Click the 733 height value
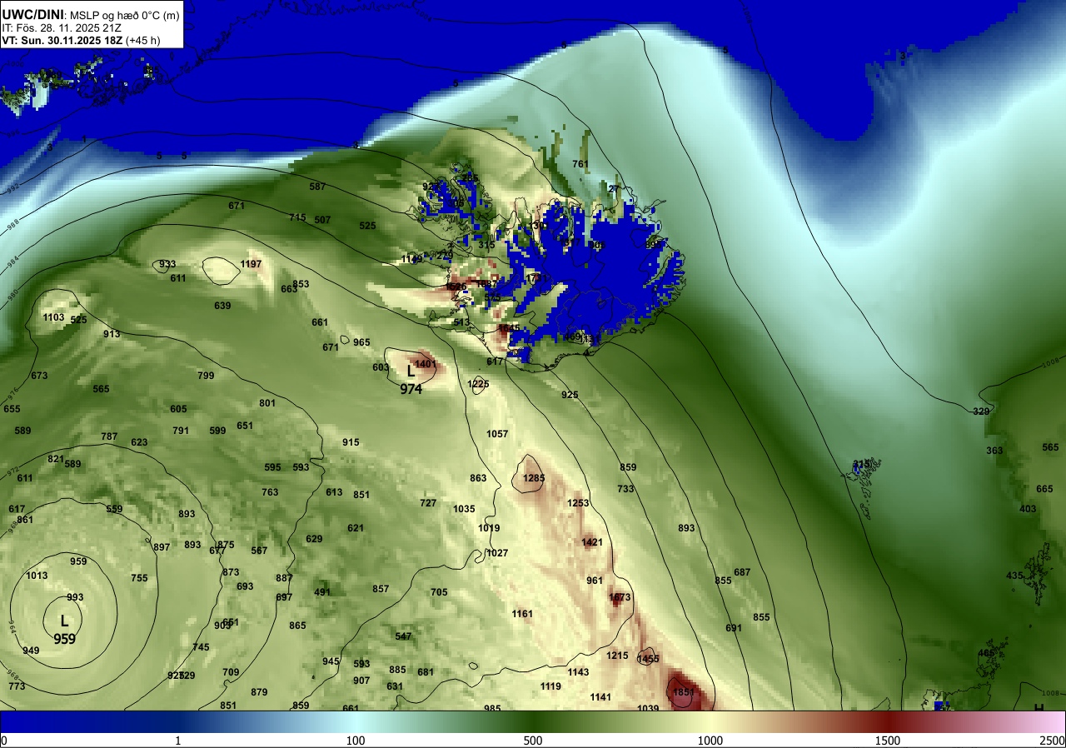The image size is (1066, 748). (x=625, y=489)
